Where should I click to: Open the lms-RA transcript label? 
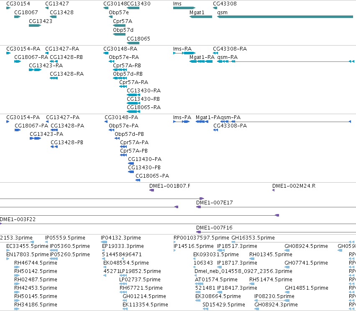pyautogui.click(x=182, y=49)
